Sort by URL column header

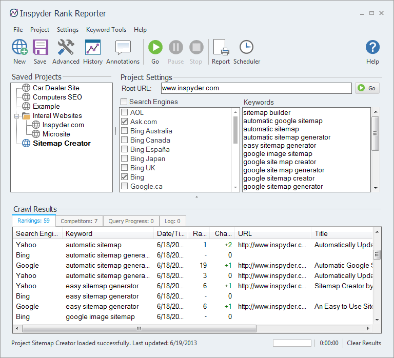pyautogui.click(x=273, y=234)
